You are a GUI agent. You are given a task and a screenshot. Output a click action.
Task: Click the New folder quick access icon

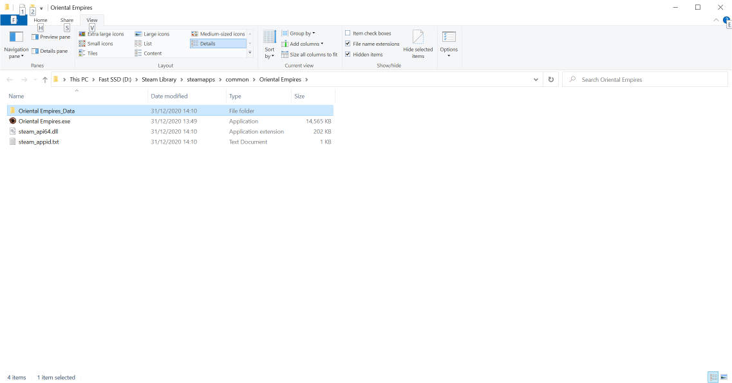click(x=32, y=8)
